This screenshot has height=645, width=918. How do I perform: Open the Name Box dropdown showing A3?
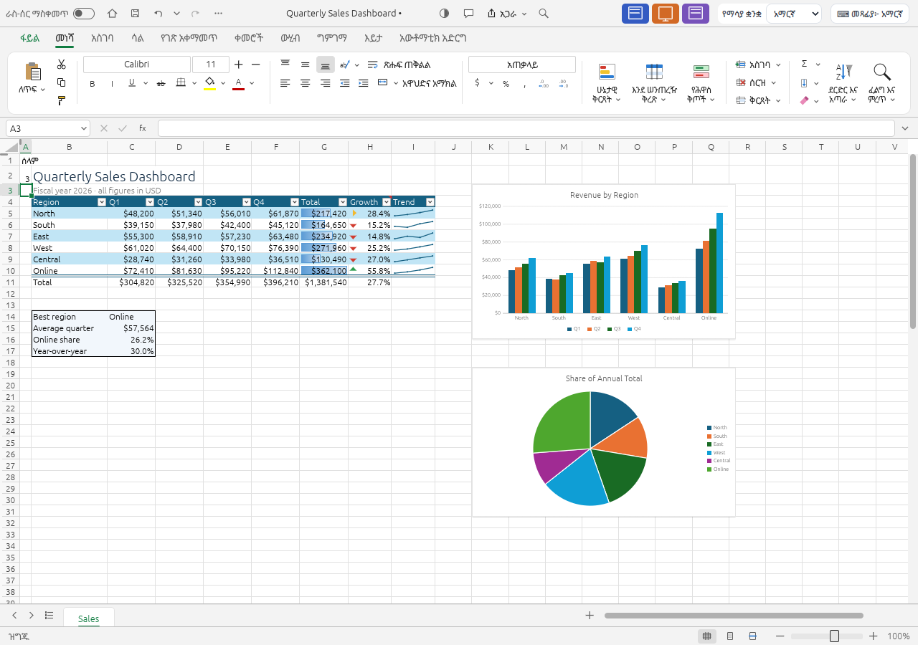tap(84, 128)
